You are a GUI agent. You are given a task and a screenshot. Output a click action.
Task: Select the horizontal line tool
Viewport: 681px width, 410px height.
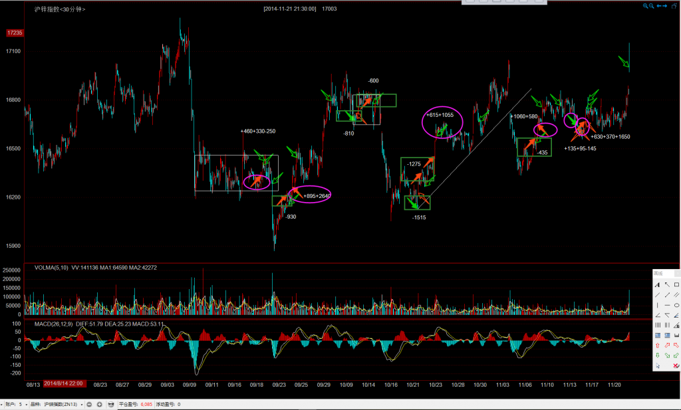click(667, 305)
